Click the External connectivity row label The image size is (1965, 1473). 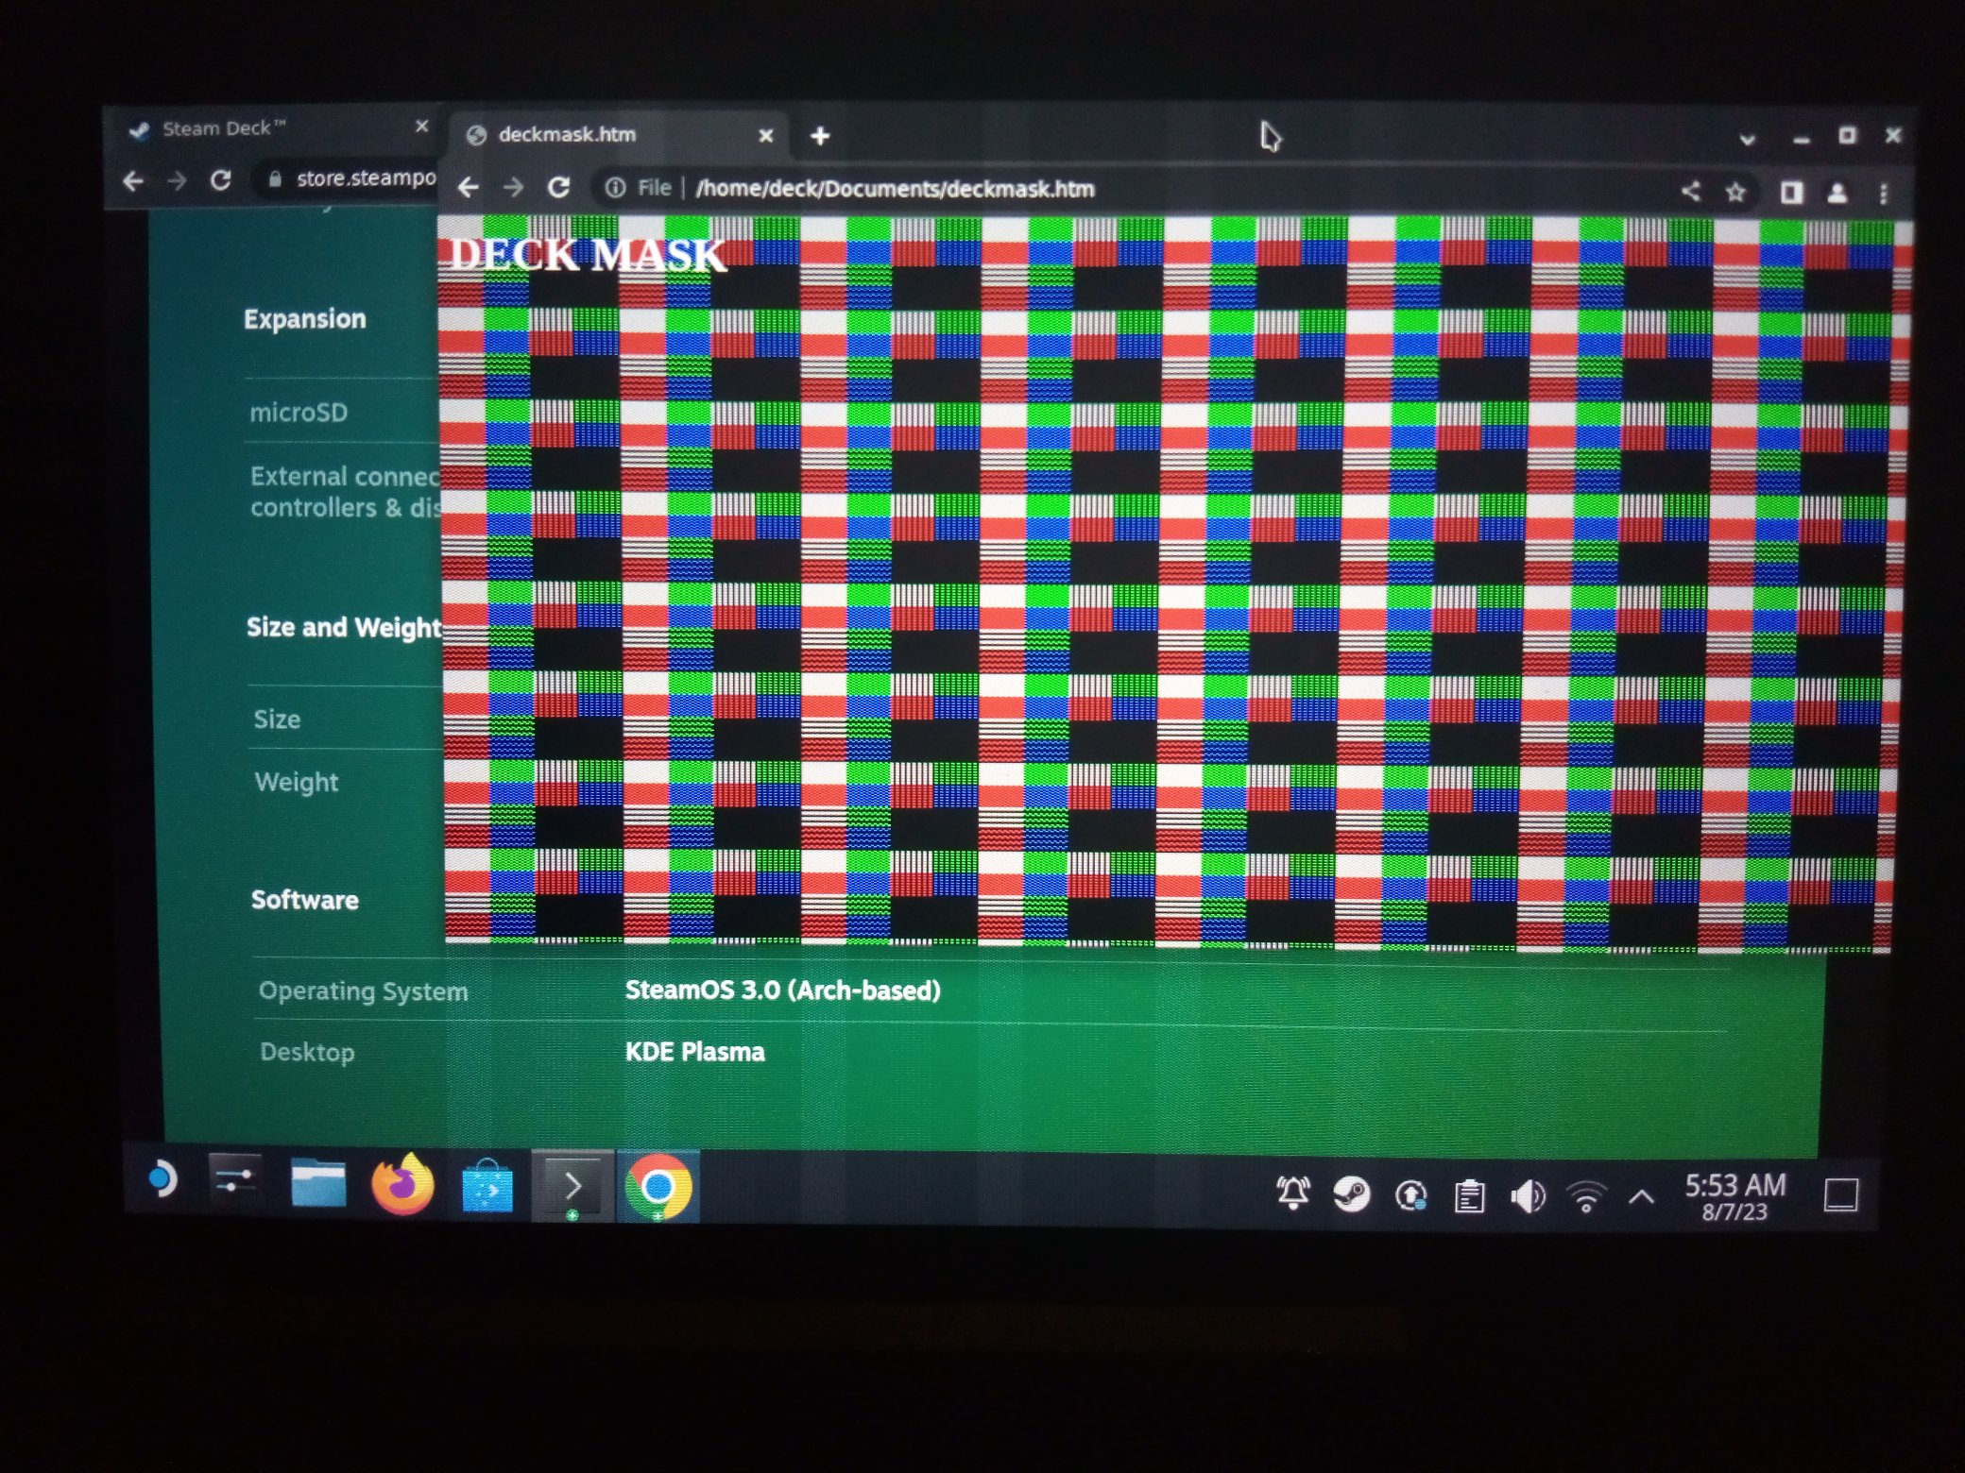pos(346,492)
